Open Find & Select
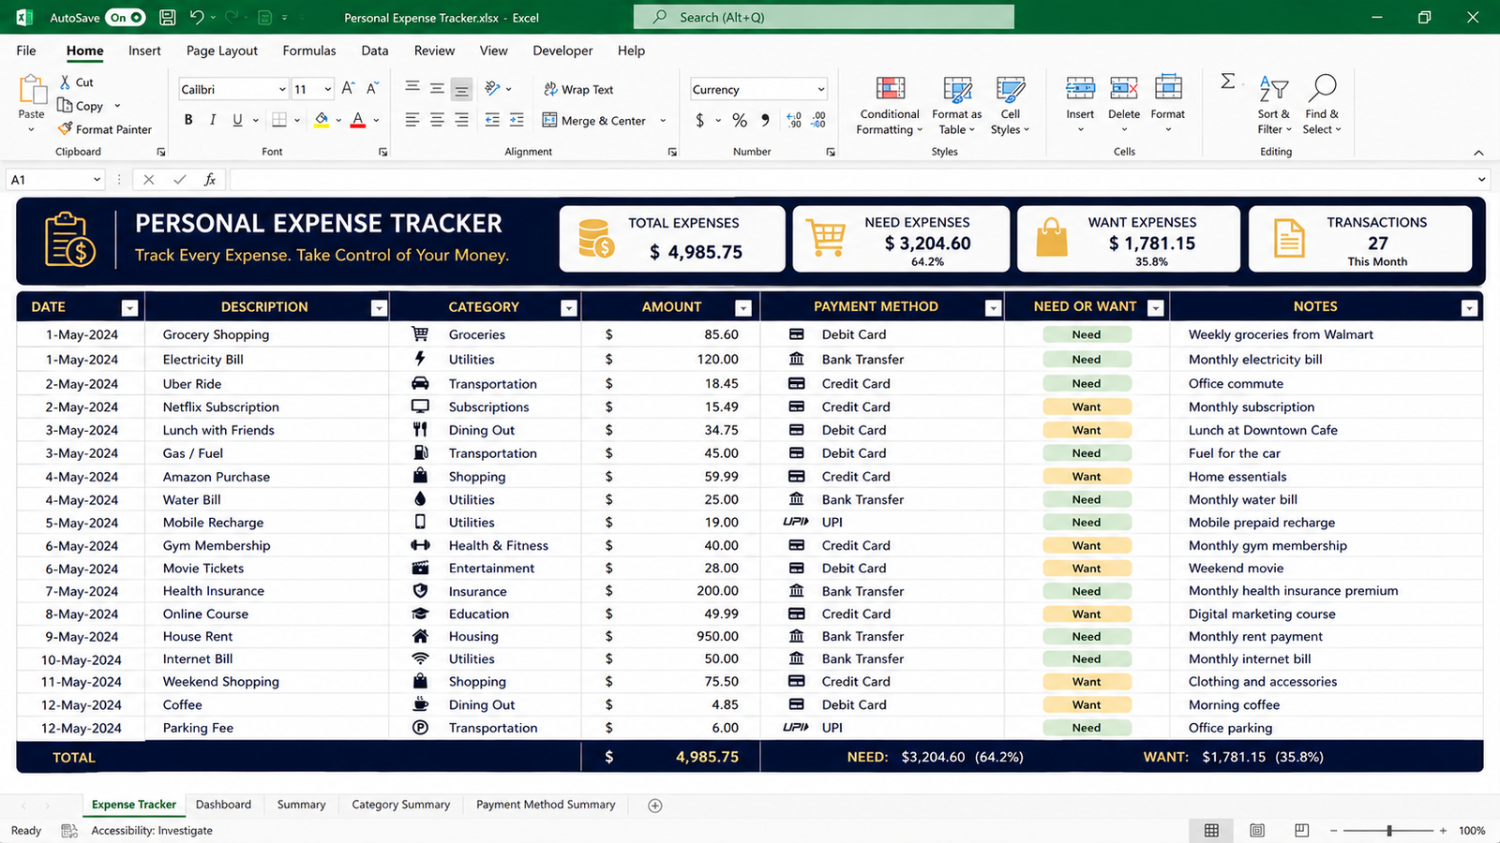Viewport: 1500px width, 843px height. [1322, 105]
